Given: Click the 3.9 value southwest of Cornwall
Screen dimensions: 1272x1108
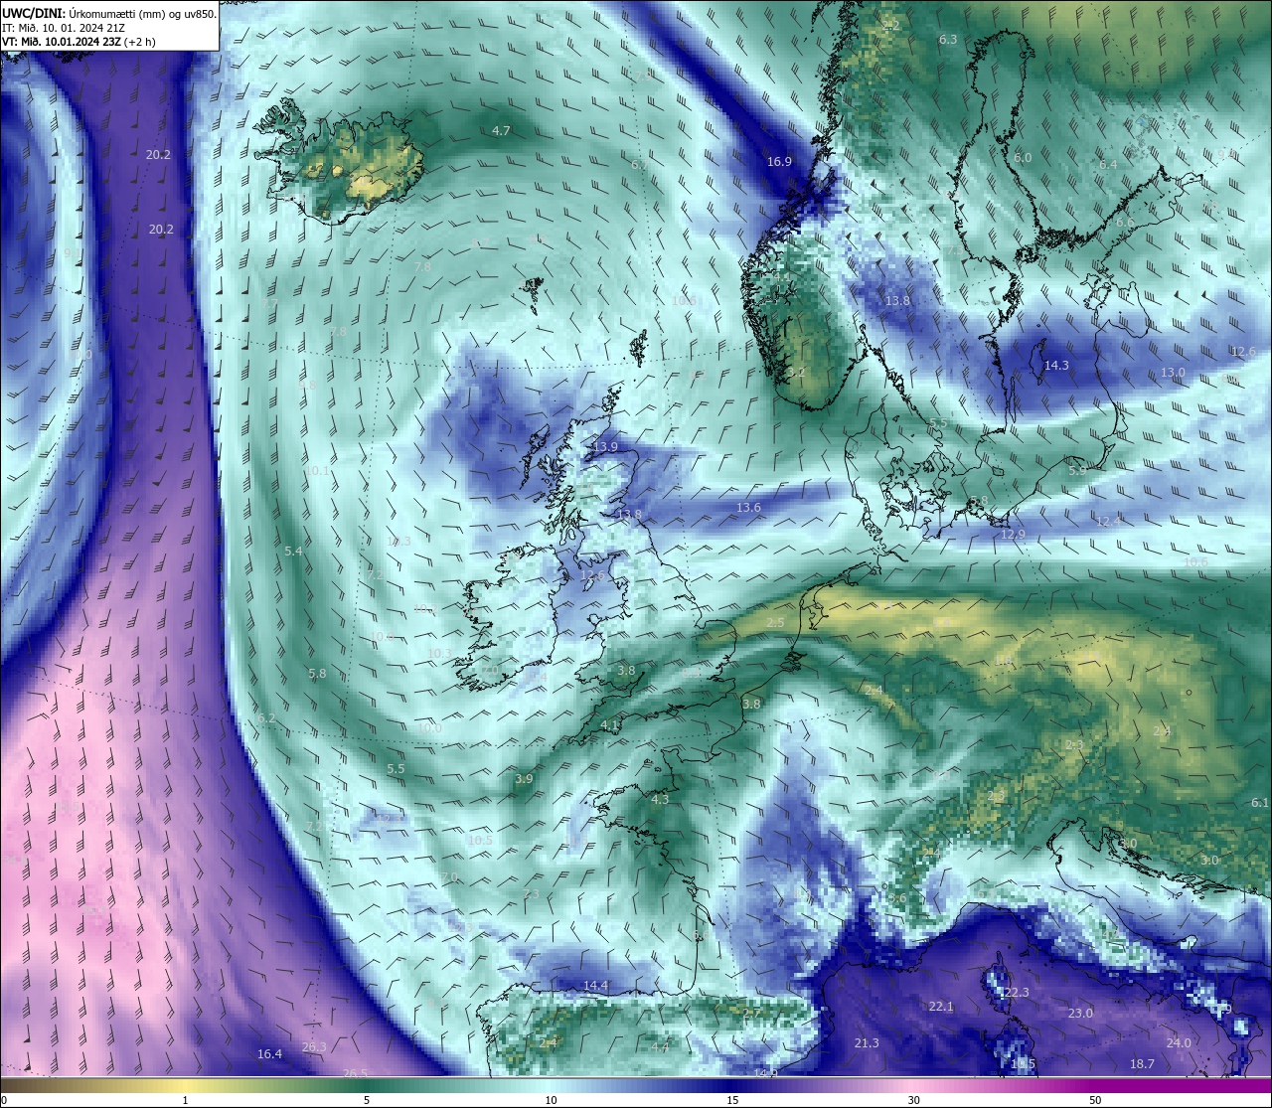Looking at the screenshot, I should pos(524,779).
